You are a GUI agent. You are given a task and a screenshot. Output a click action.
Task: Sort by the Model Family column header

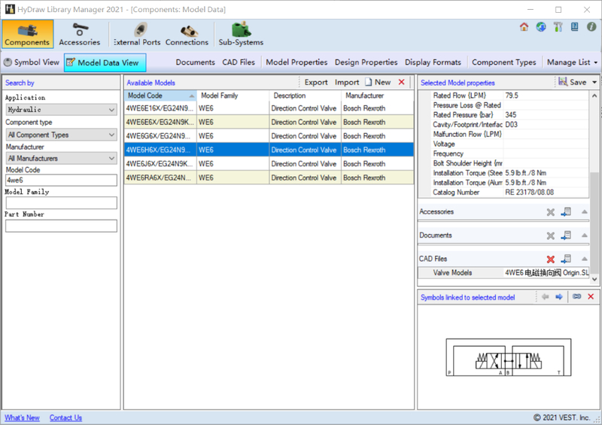pyautogui.click(x=233, y=96)
